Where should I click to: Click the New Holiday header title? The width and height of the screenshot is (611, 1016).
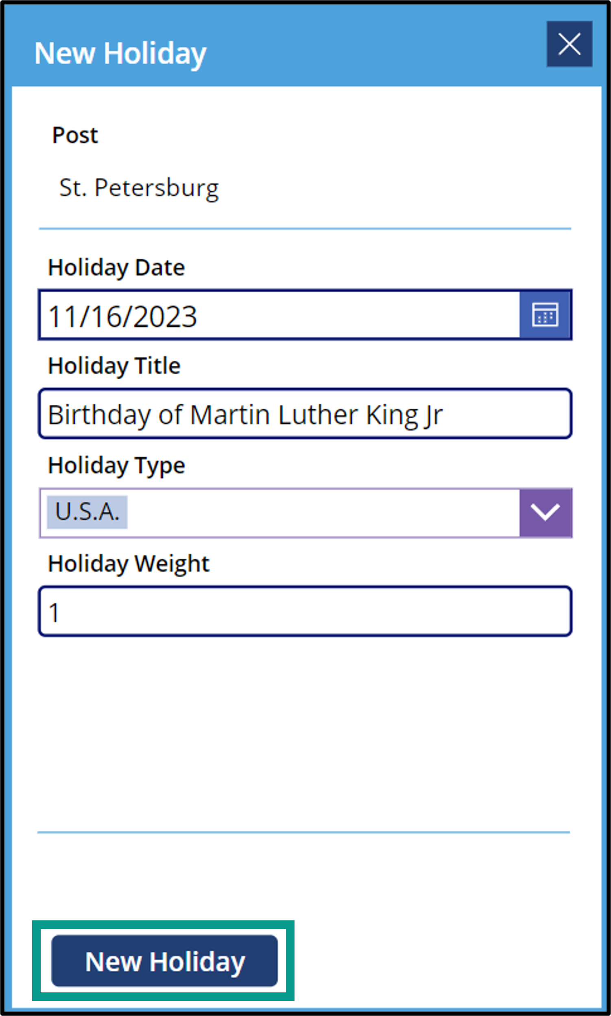(120, 54)
